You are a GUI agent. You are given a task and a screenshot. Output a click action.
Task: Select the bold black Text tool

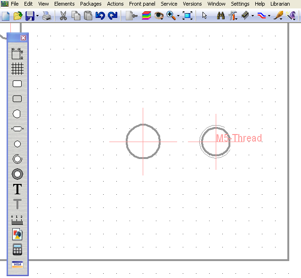(x=17, y=189)
